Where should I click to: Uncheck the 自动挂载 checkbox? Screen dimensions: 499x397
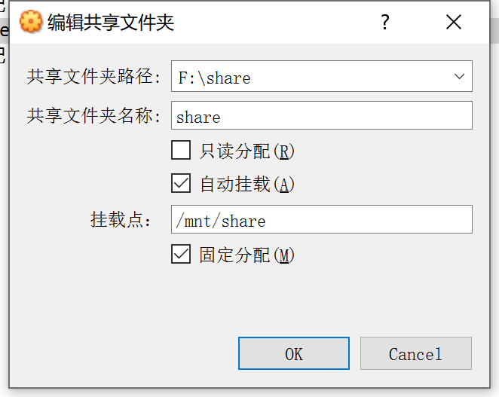coord(181,183)
